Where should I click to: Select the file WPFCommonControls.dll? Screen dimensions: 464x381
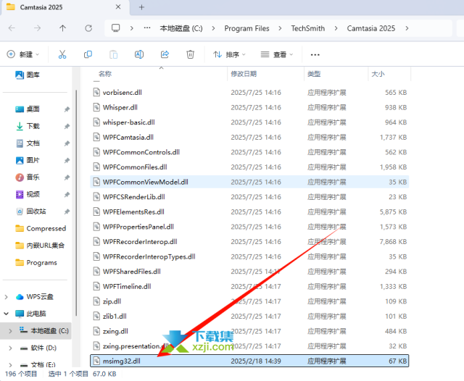pos(249,152)
